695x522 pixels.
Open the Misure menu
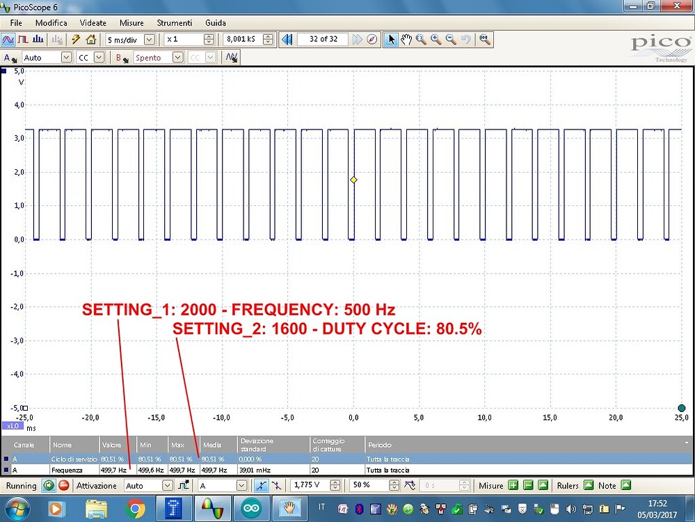click(131, 22)
